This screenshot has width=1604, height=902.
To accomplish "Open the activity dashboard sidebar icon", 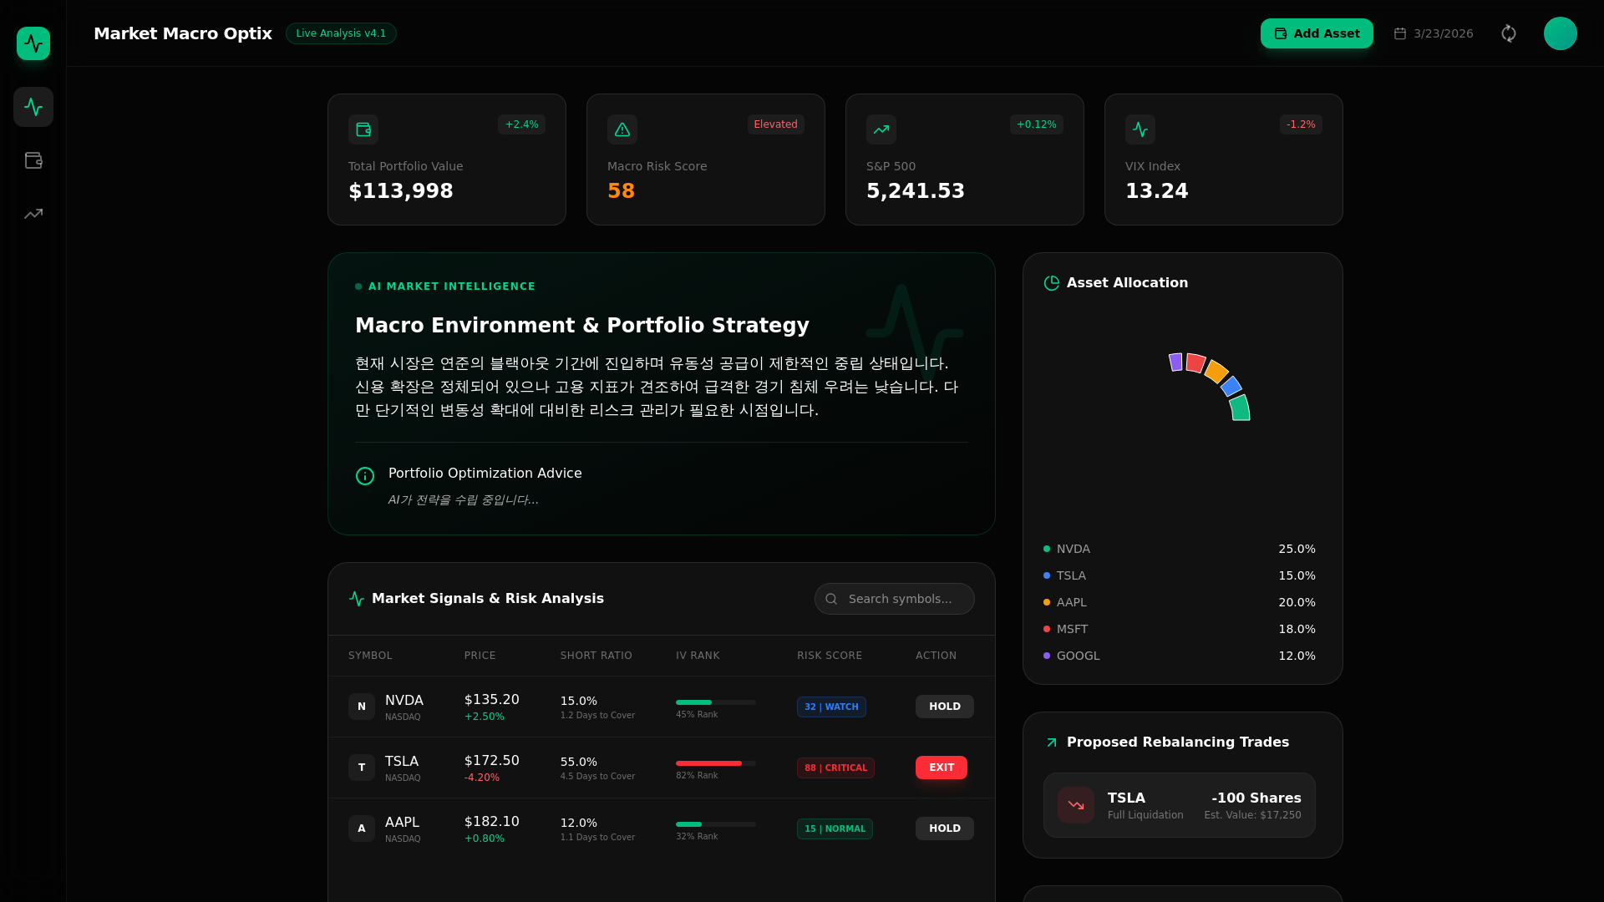I will click(33, 107).
